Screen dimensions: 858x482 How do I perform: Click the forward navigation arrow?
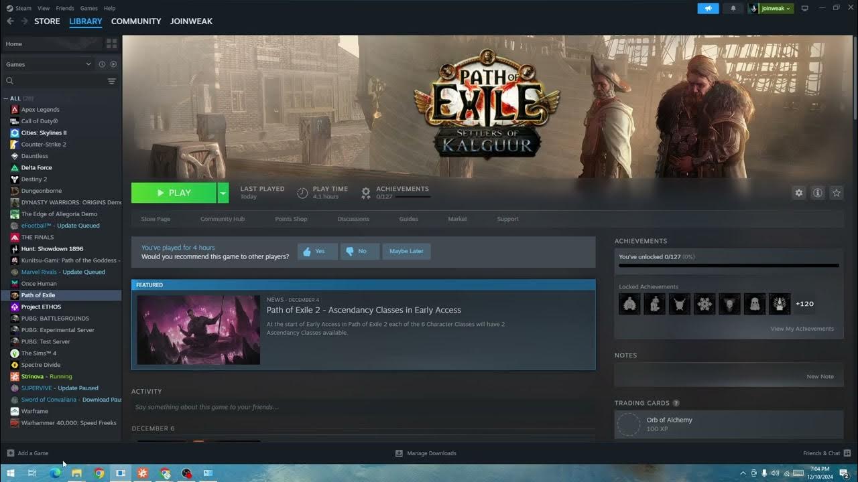(x=24, y=21)
